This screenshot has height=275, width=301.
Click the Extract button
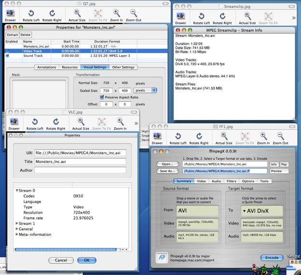pyautogui.click(x=12, y=35)
